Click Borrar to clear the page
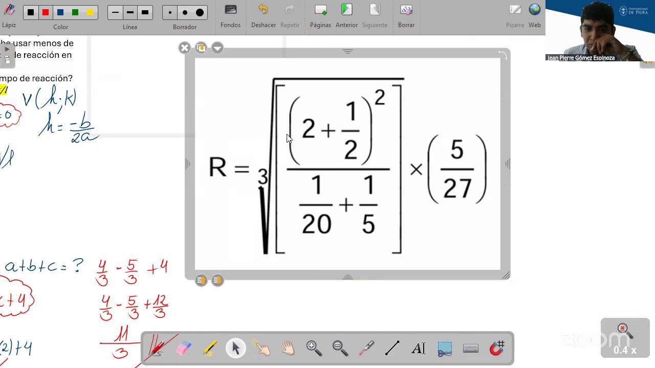 406,15
